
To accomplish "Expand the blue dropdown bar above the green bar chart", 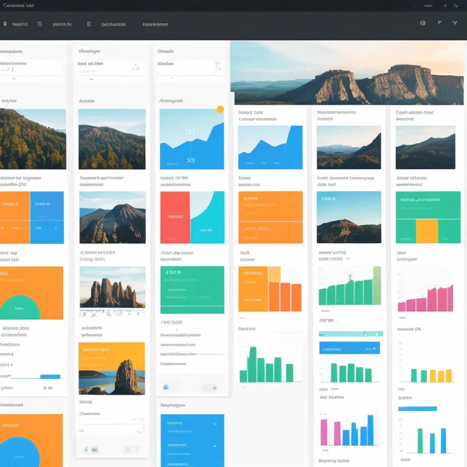I will pos(349,348).
